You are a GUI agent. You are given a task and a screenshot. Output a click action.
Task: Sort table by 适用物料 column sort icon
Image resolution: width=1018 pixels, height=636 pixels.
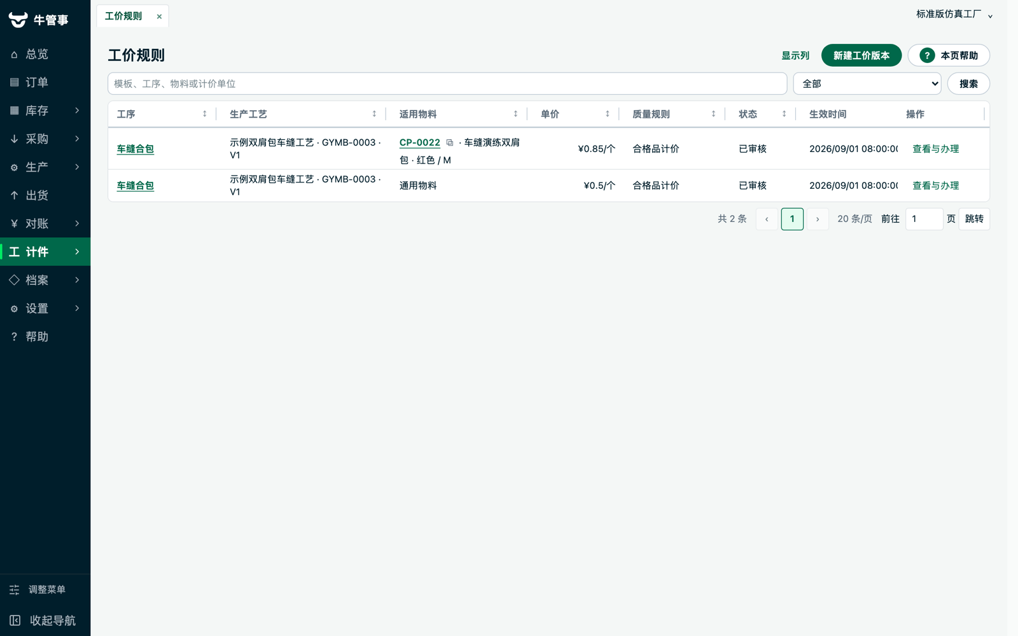coord(515,114)
